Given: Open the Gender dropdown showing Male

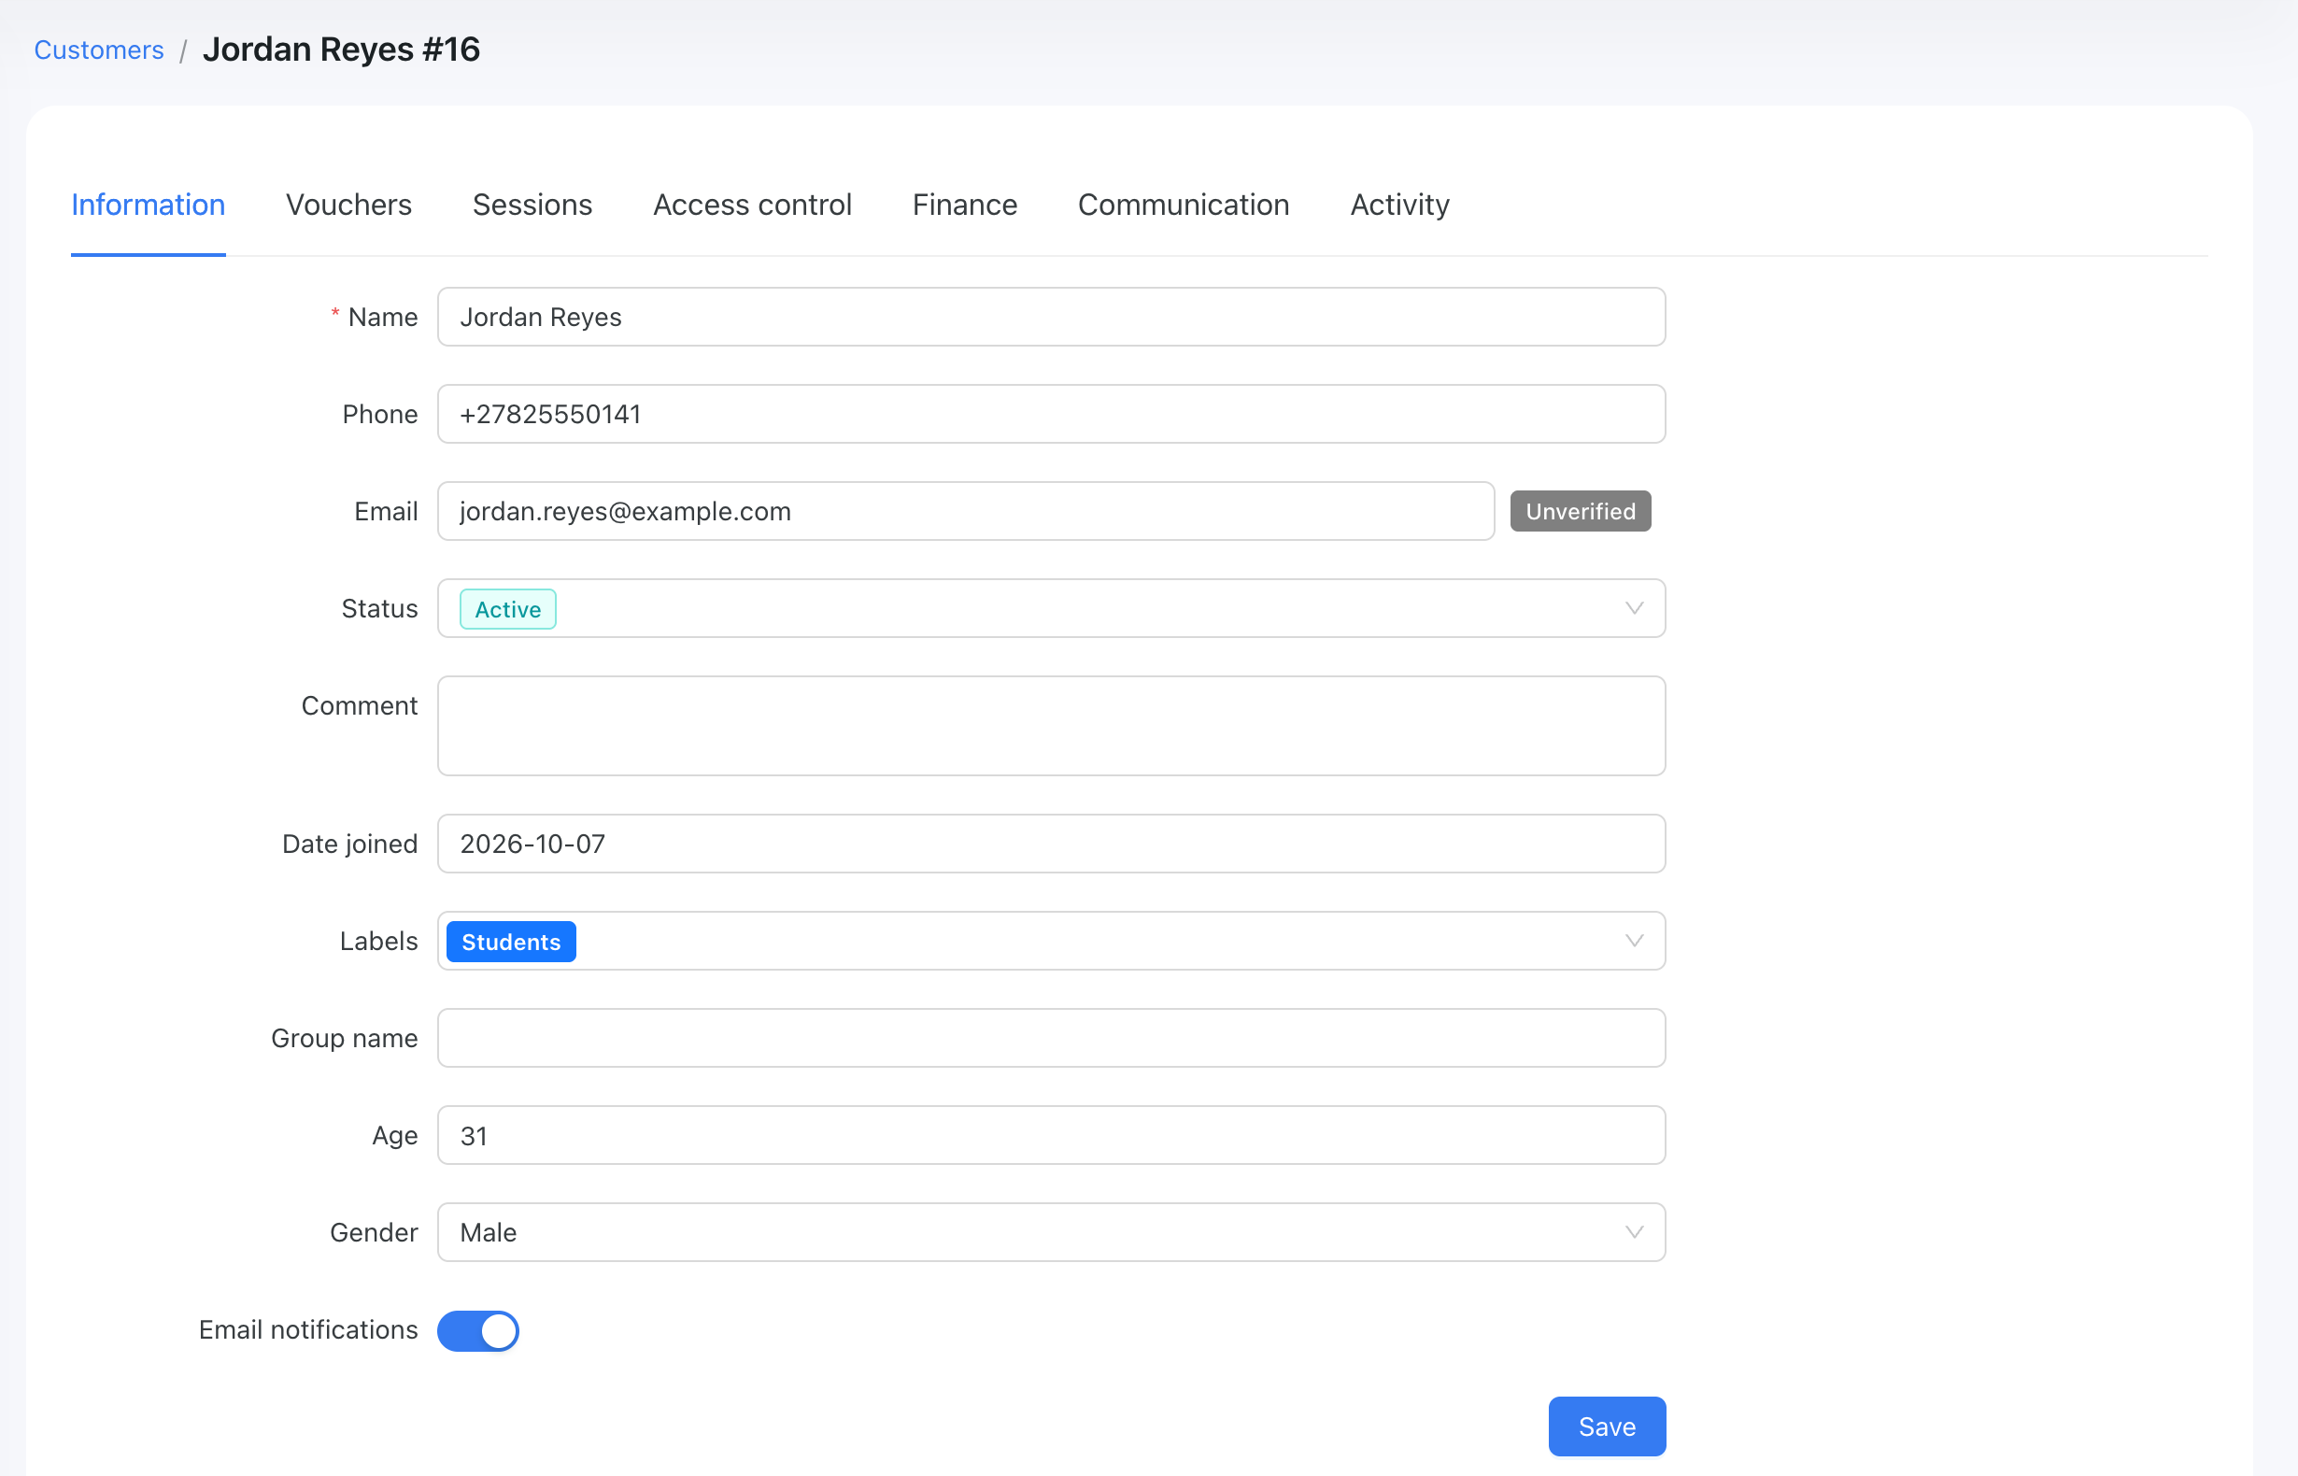Looking at the screenshot, I should pos(1051,1232).
